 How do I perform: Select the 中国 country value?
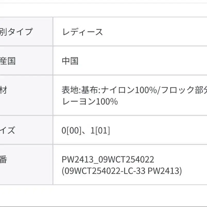[x=70, y=61]
